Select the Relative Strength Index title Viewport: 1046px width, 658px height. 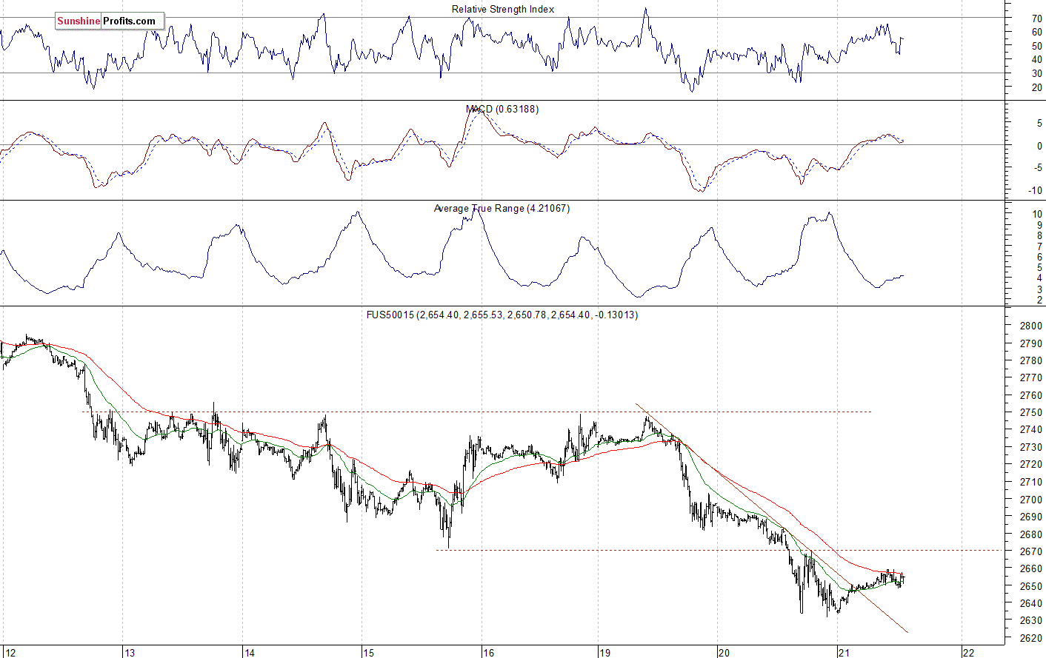502,9
